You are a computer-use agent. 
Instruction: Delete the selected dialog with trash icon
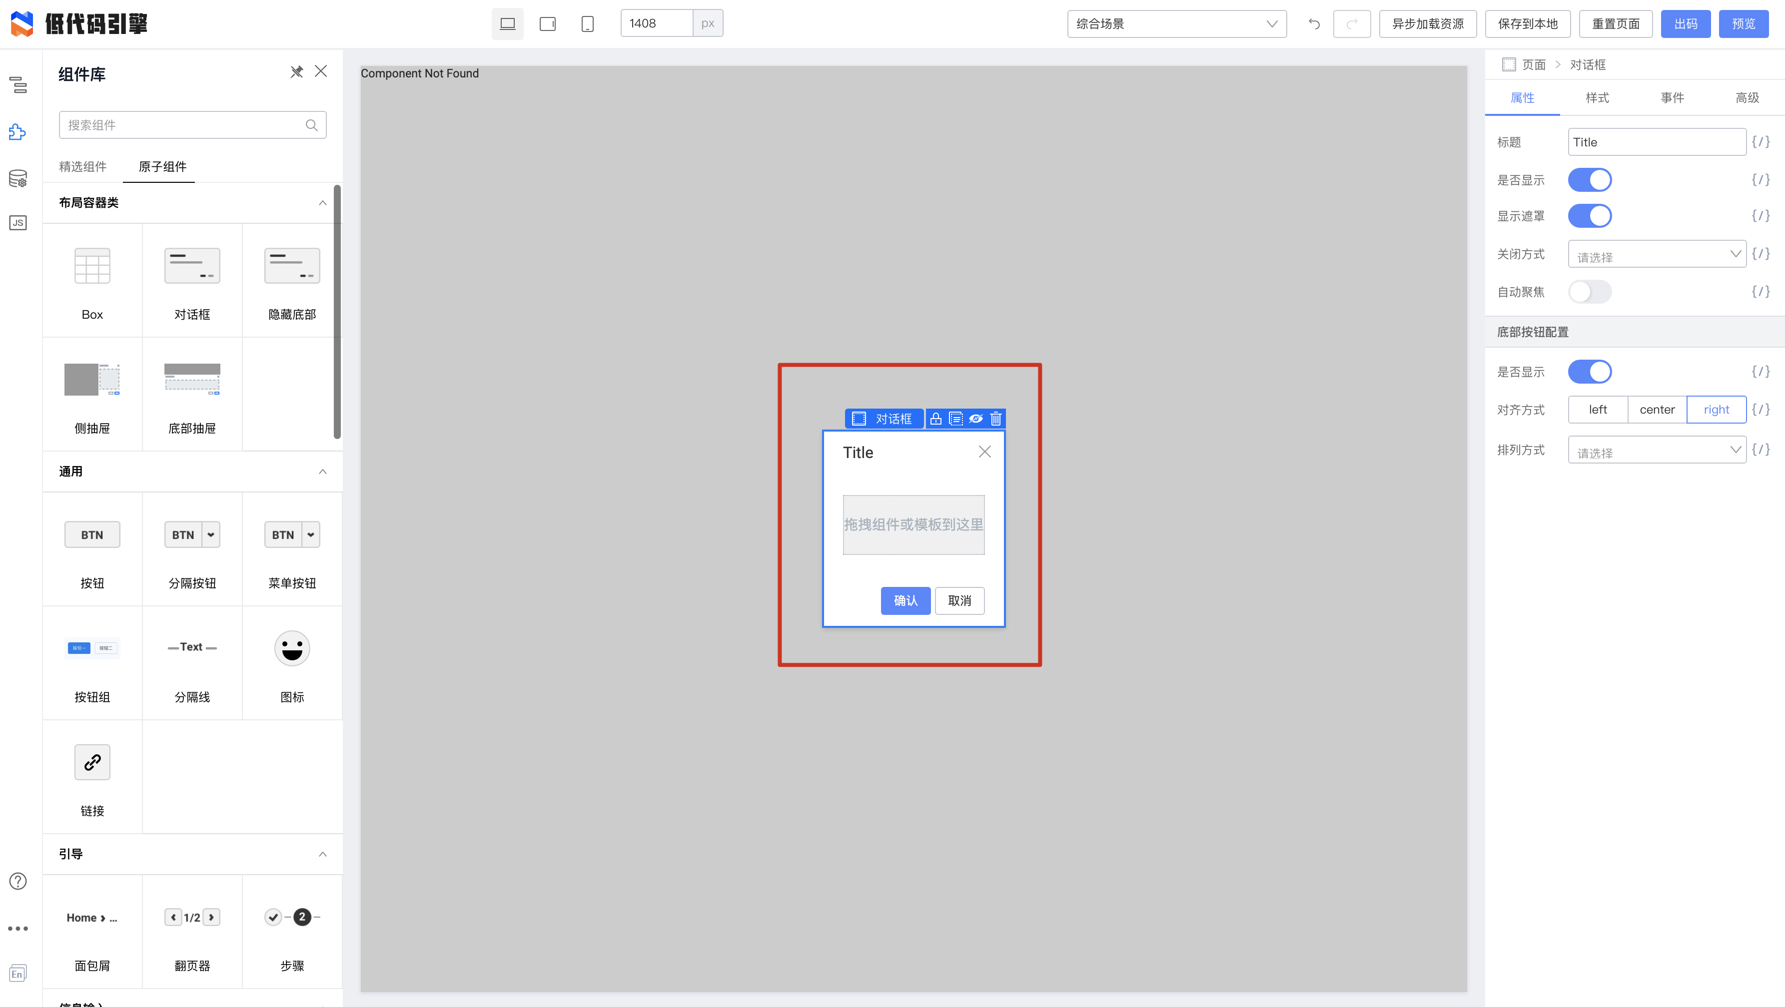pyautogui.click(x=996, y=418)
